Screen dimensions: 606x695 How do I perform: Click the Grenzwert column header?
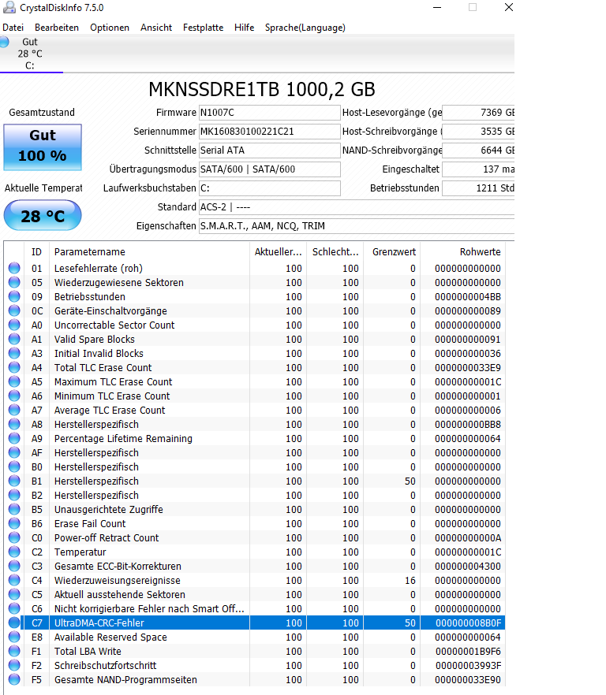[x=392, y=252]
